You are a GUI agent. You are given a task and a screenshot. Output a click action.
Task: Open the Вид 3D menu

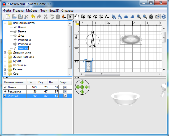[x=54, y=11]
